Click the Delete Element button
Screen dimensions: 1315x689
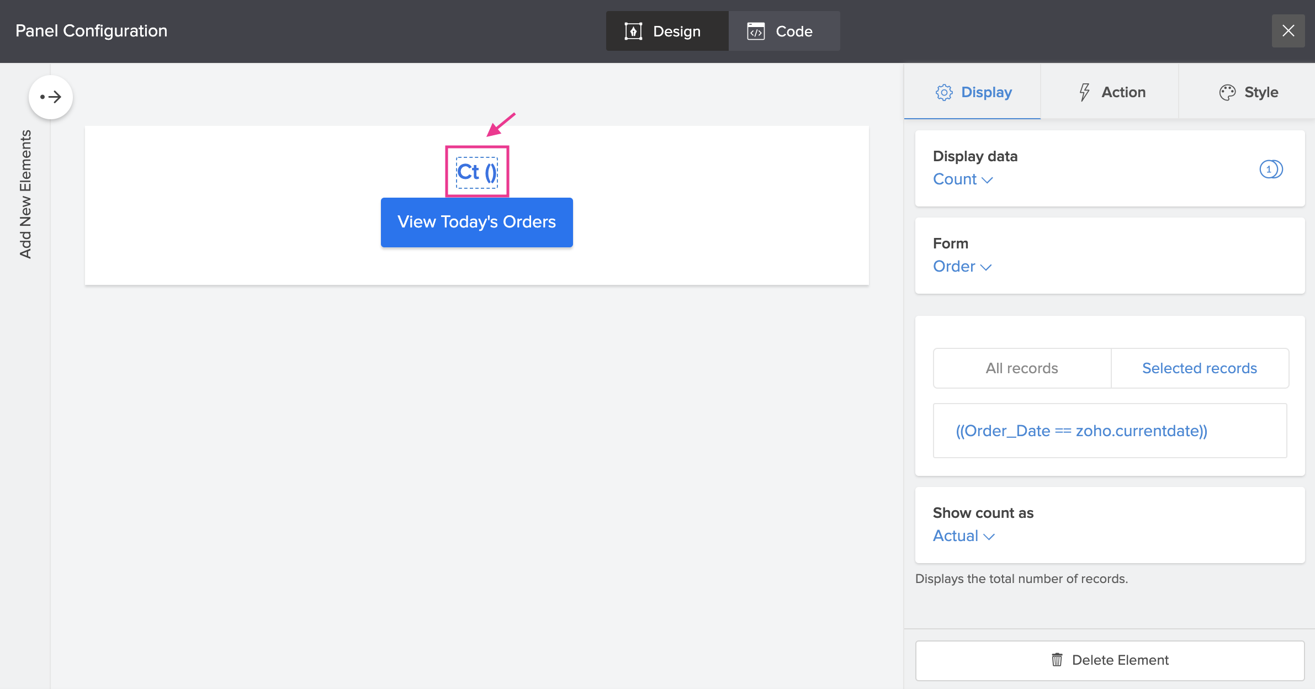tap(1110, 660)
